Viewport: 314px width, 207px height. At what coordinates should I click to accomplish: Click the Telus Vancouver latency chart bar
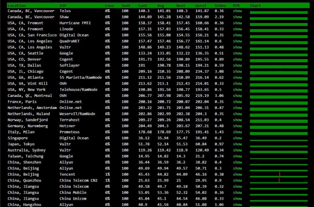click(279, 13)
